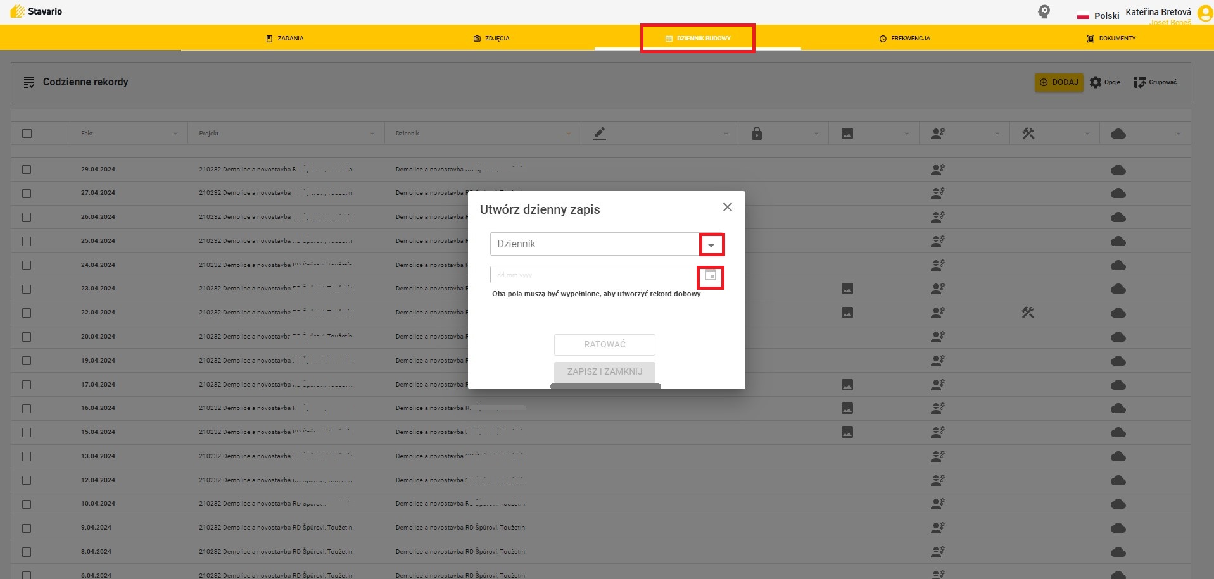Switch to the ZADANIA tab
The height and width of the screenshot is (579, 1214).
(285, 39)
